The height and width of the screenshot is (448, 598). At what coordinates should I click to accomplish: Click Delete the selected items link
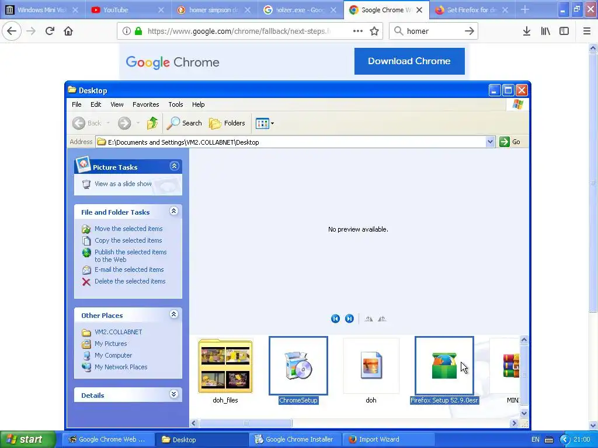point(130,281)
